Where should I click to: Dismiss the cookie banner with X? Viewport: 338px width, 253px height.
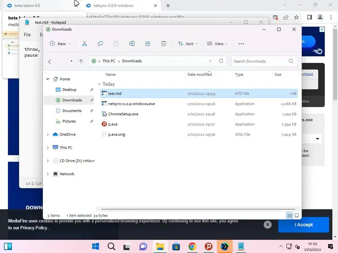point(267,225)
